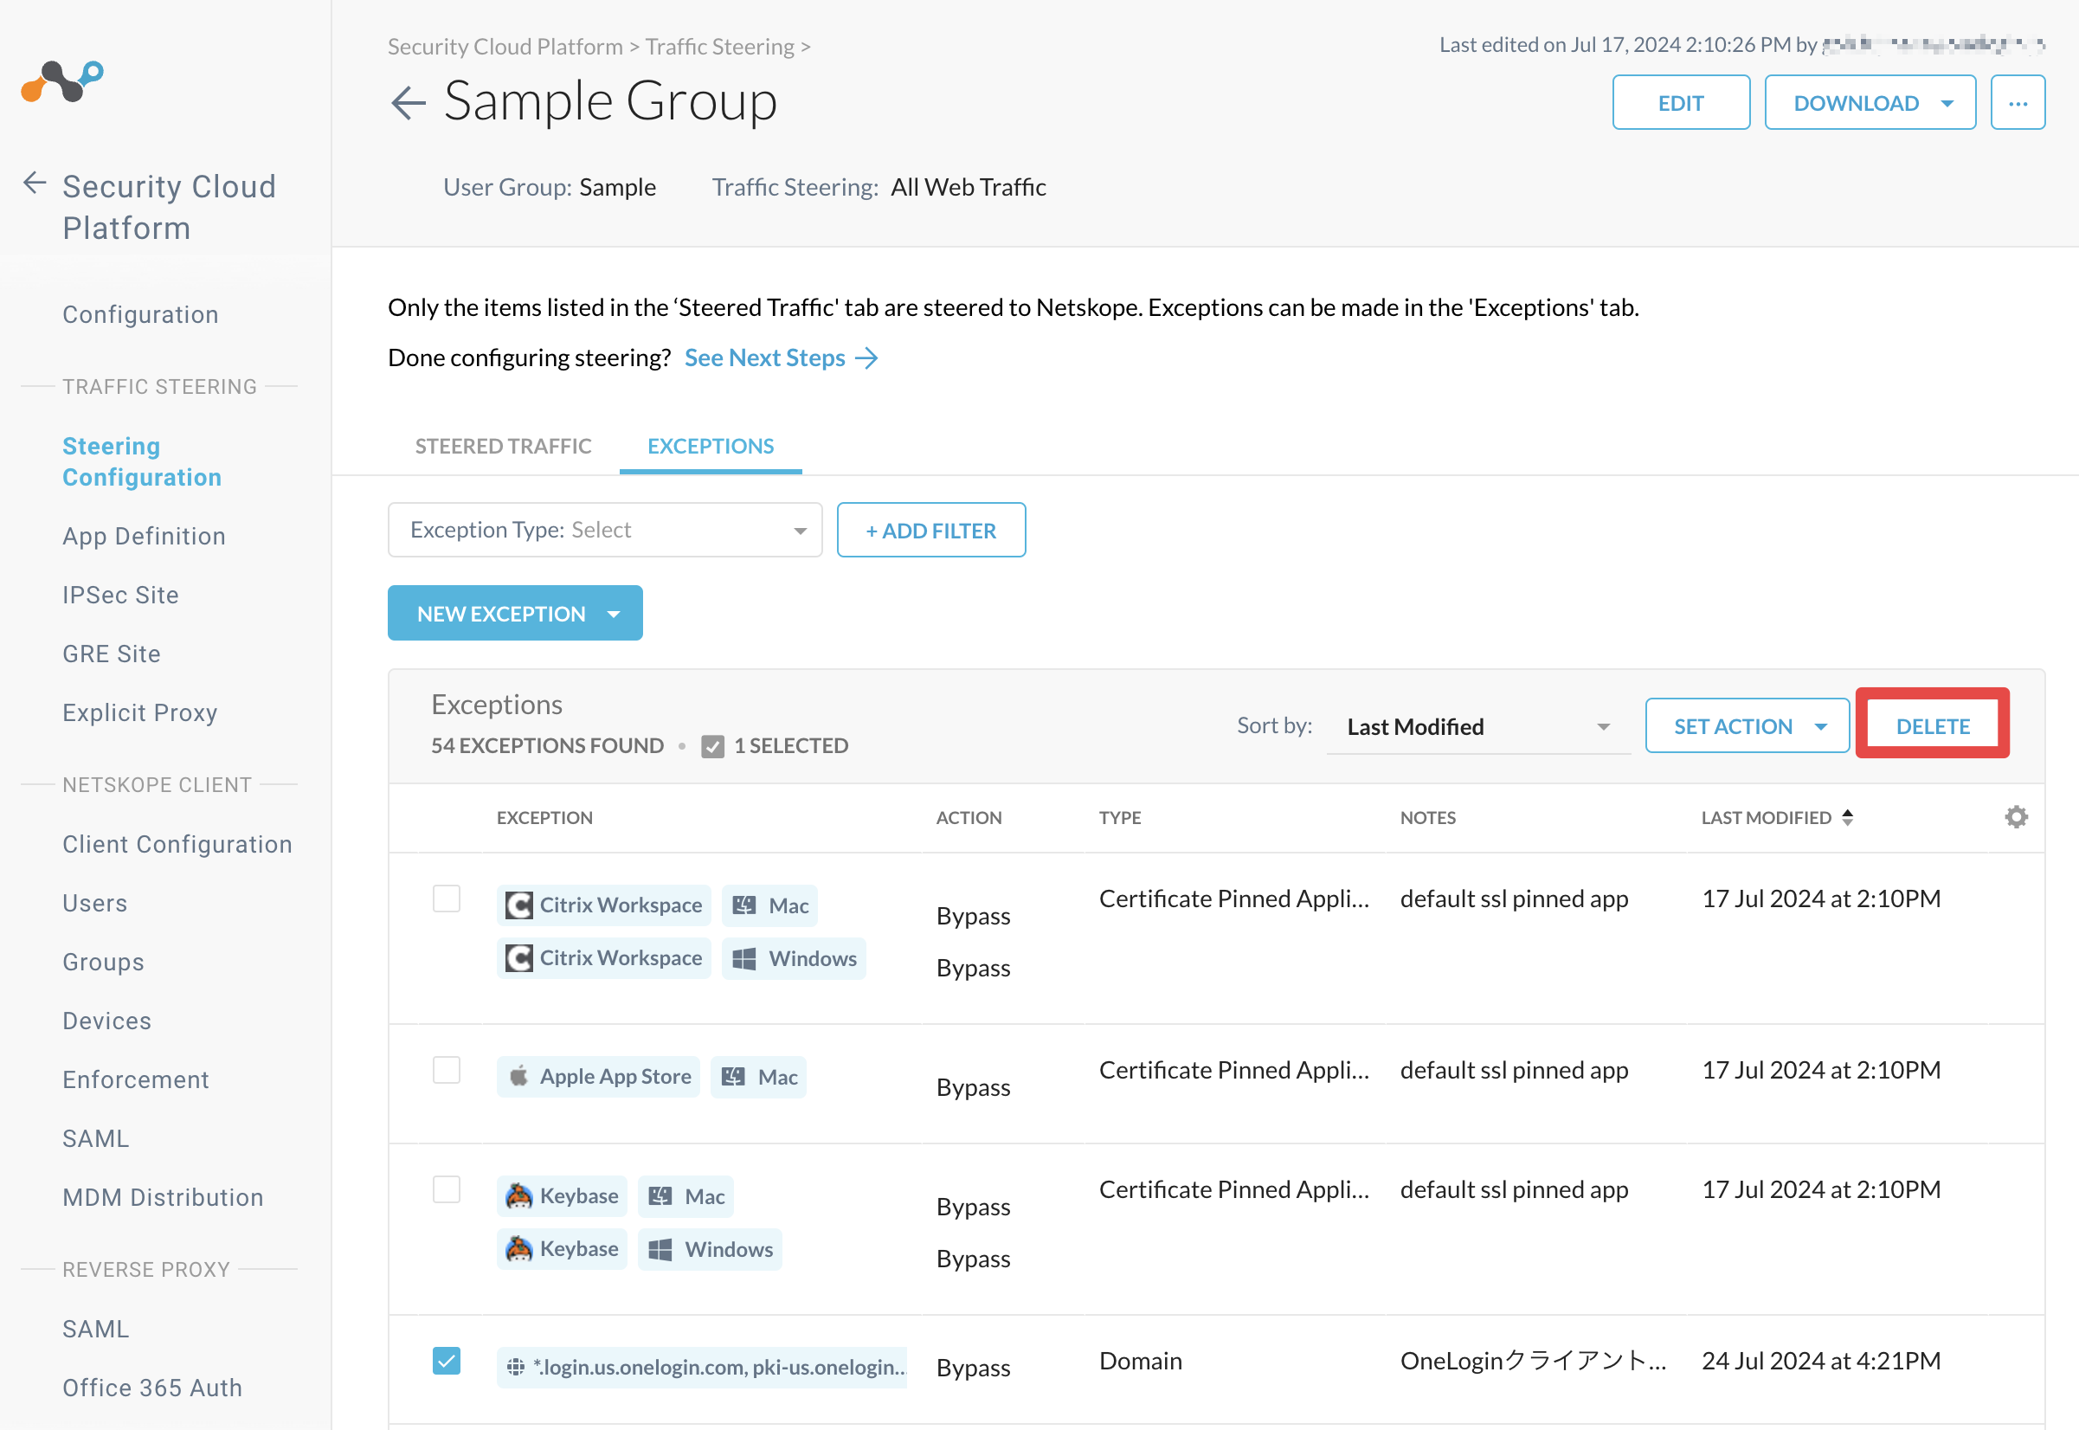Open the table column settings gear
Screen dimensions: 2079x1430
coord(2016,817)
